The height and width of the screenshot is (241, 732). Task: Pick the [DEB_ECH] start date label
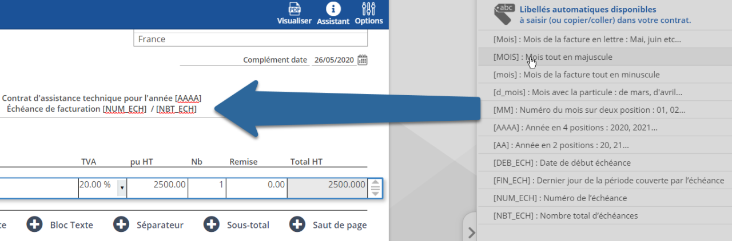[562, 163]
